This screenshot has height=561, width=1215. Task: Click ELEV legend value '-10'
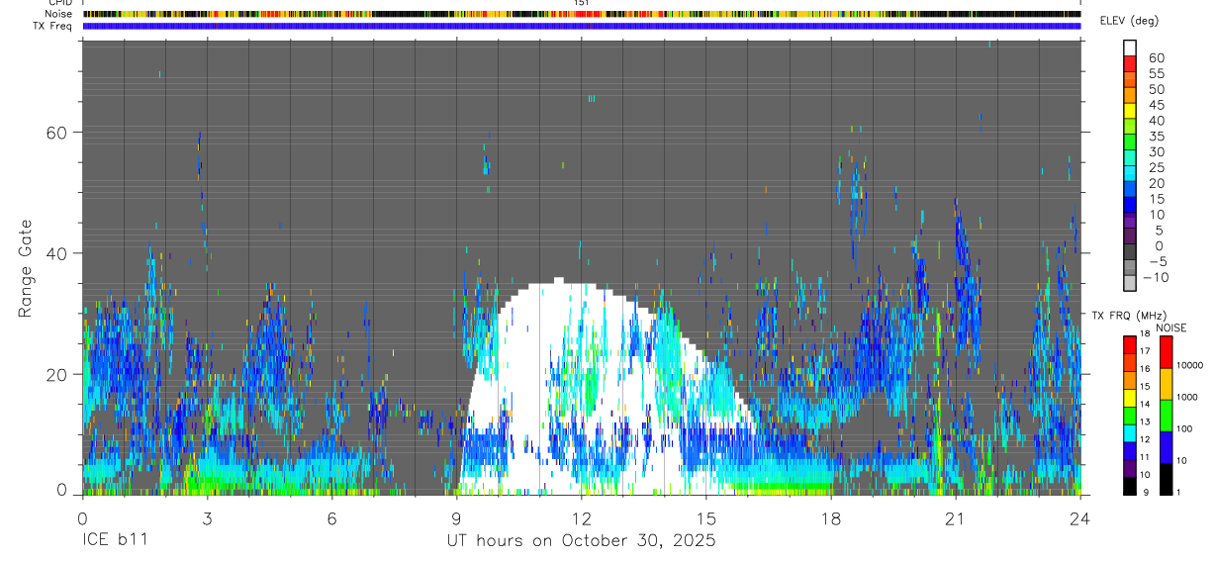click(1157, 278)
